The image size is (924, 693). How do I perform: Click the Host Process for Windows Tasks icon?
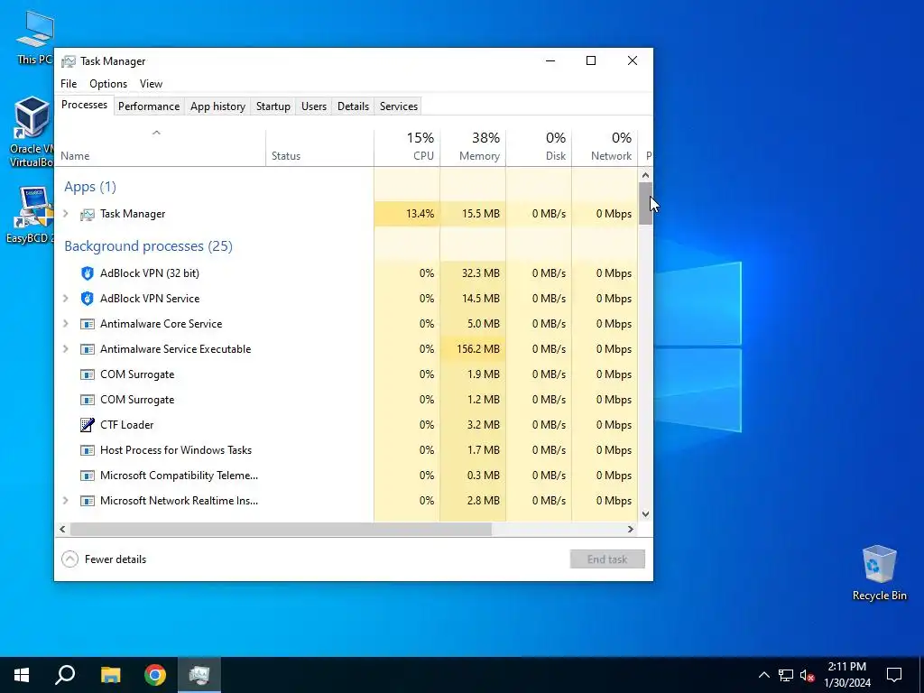(88, 451)
